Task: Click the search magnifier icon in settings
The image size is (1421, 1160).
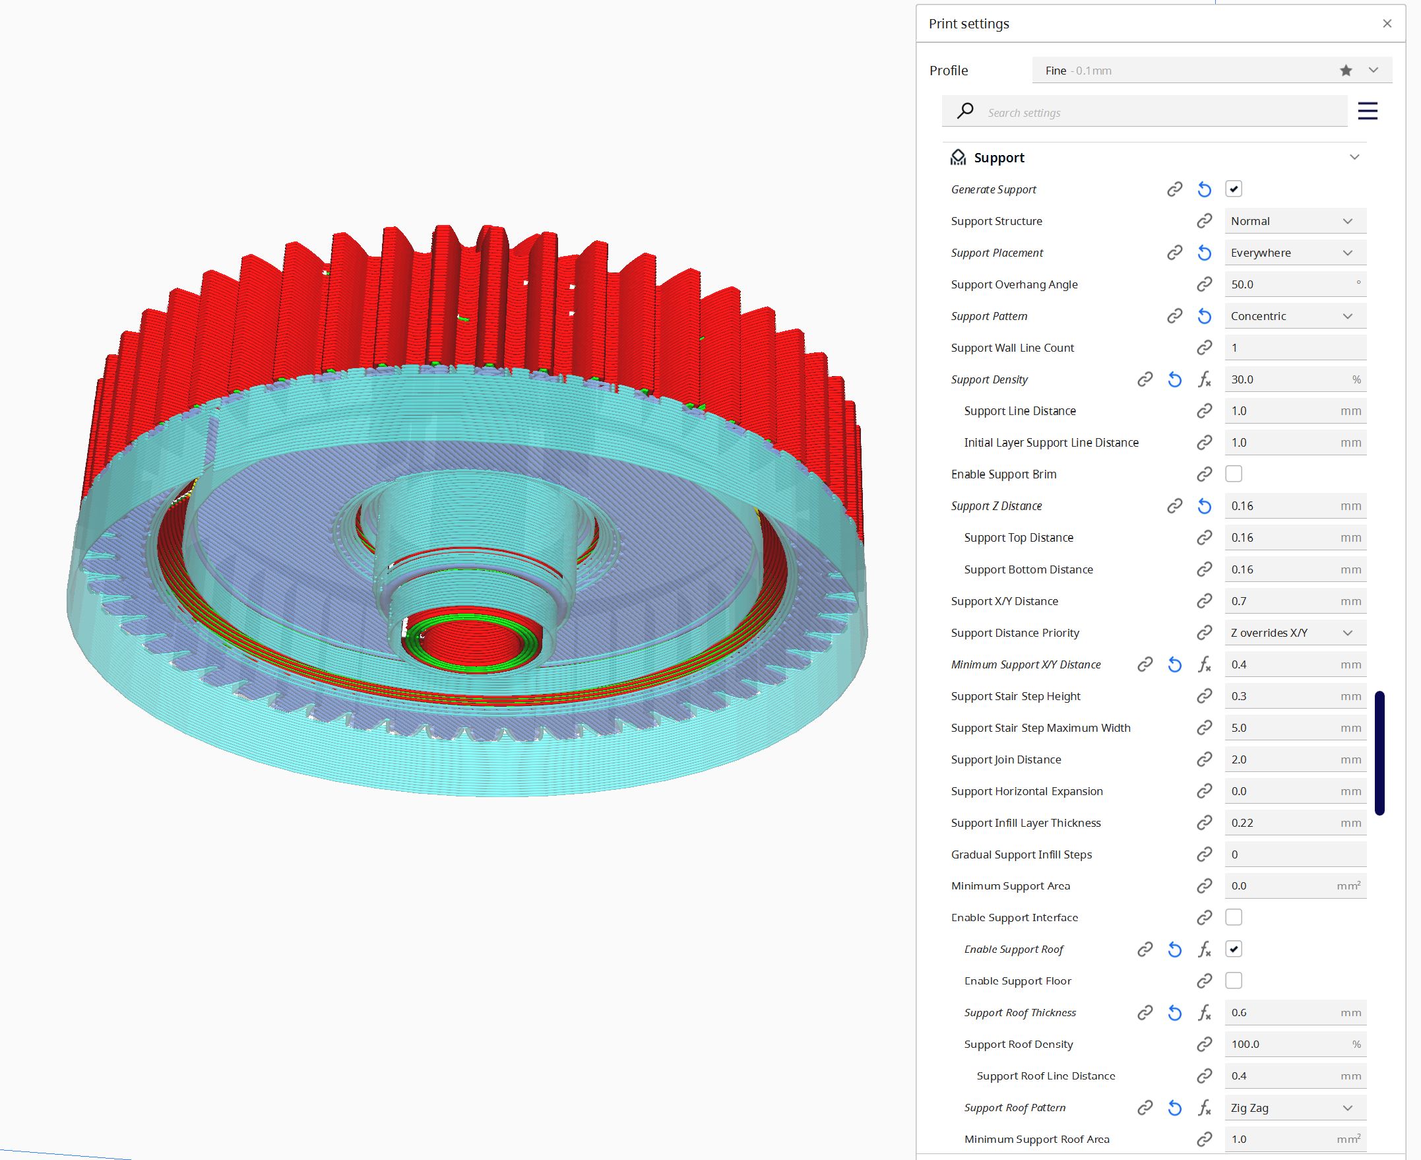Action: [964, 111]
